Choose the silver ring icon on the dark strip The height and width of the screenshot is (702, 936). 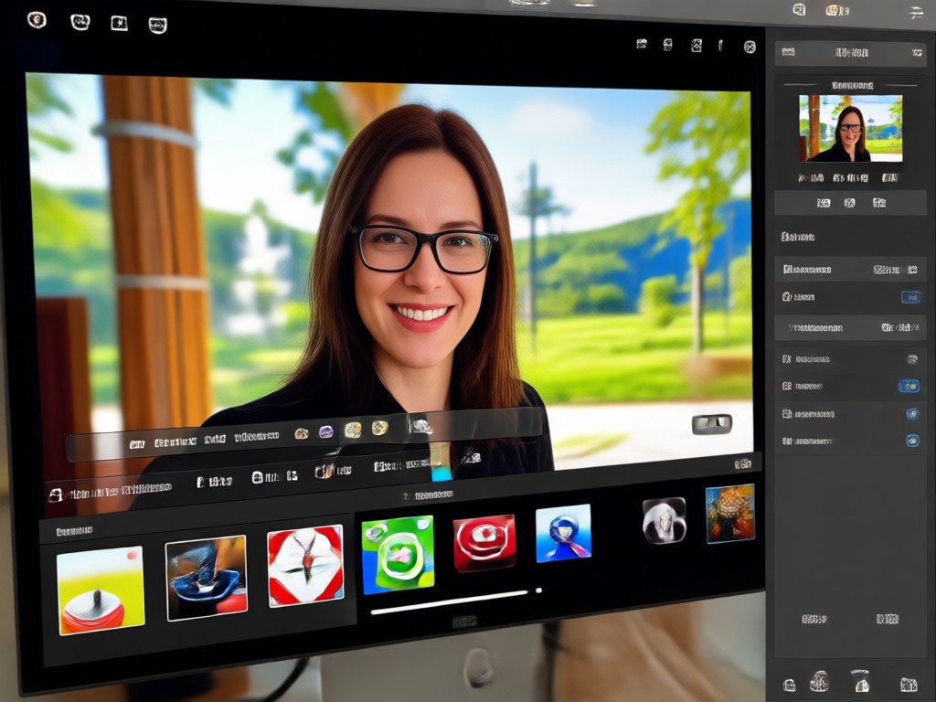pyautogui.click(x=665, y=521)
